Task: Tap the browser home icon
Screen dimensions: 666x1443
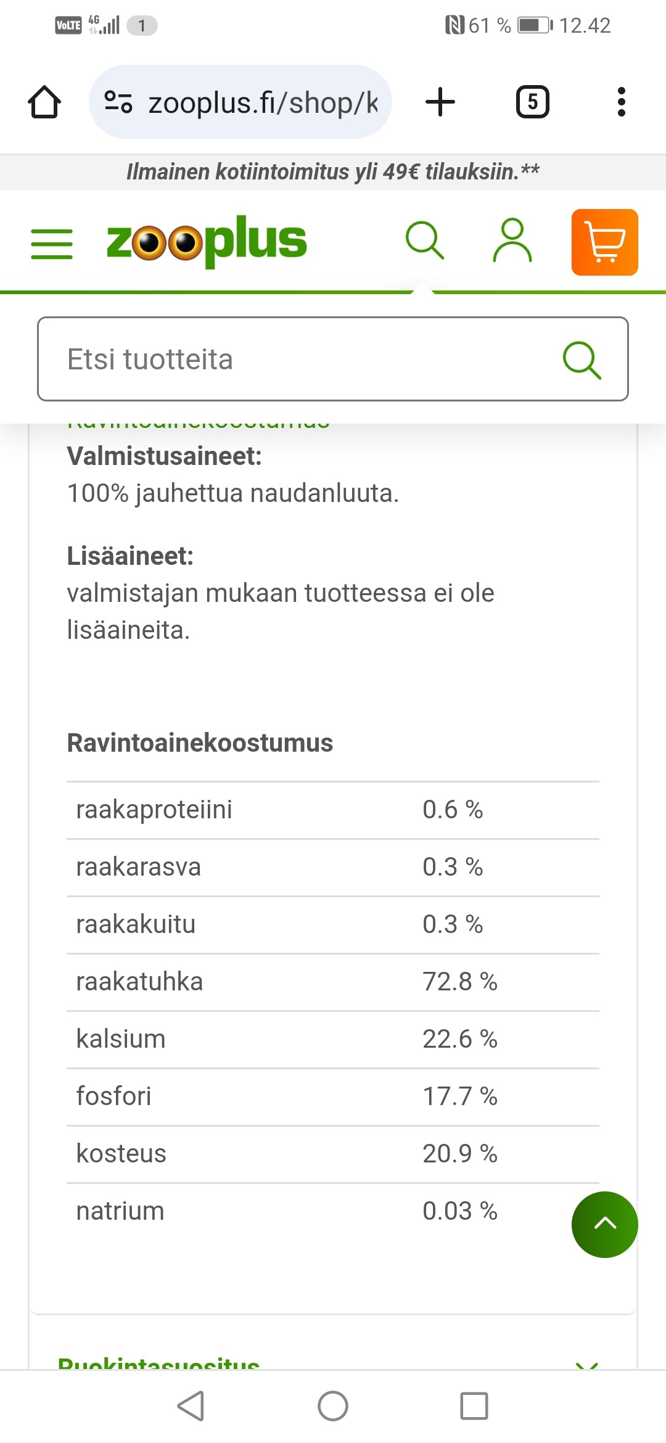Action: (44, 102)
